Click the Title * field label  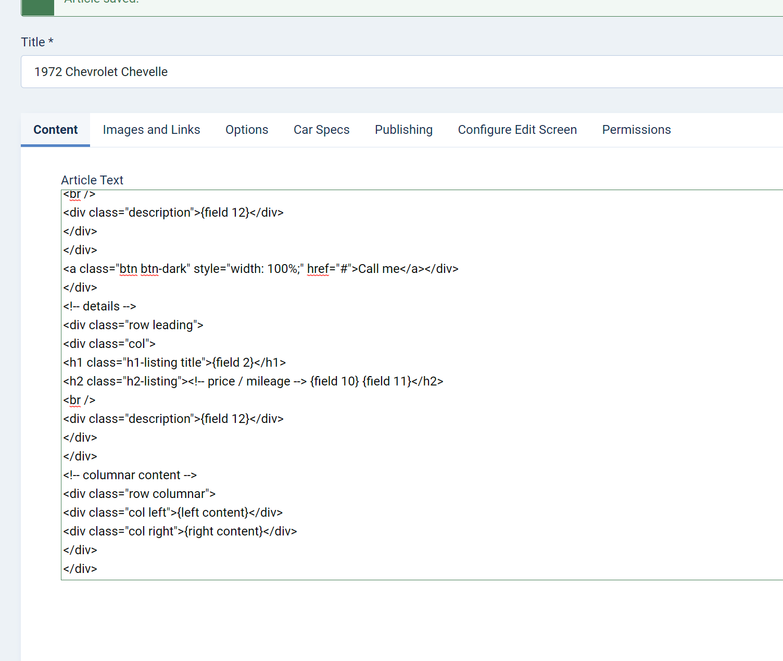pos(37,42)
